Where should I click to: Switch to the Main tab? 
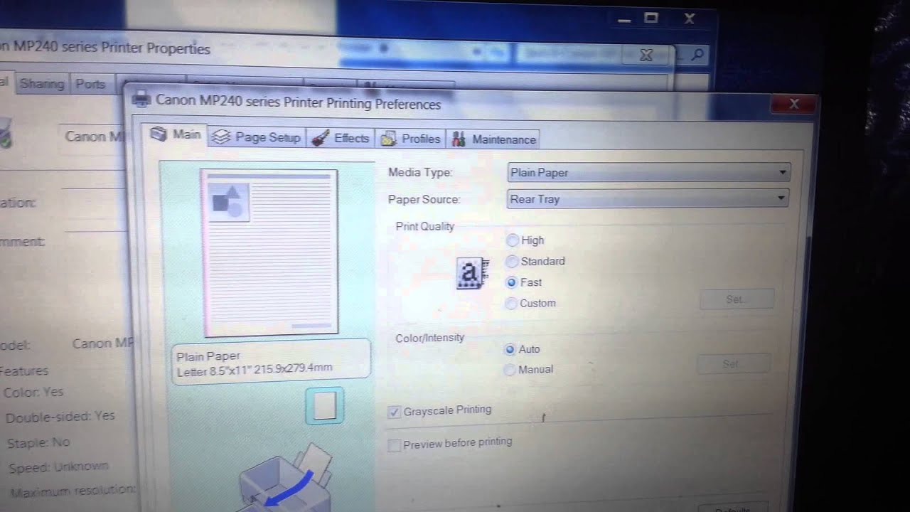[176, 134]
